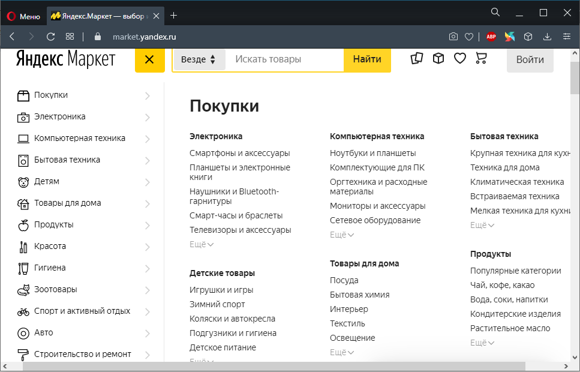580x372 pixels.
Task: Open the Adblock Plus extension
Action: pyautogui.click(x=491, y=36)
